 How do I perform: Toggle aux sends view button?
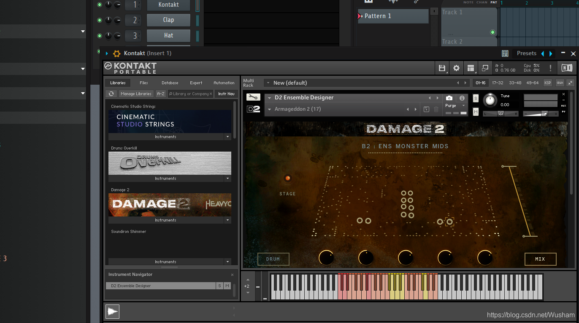[x=560, y=83]
